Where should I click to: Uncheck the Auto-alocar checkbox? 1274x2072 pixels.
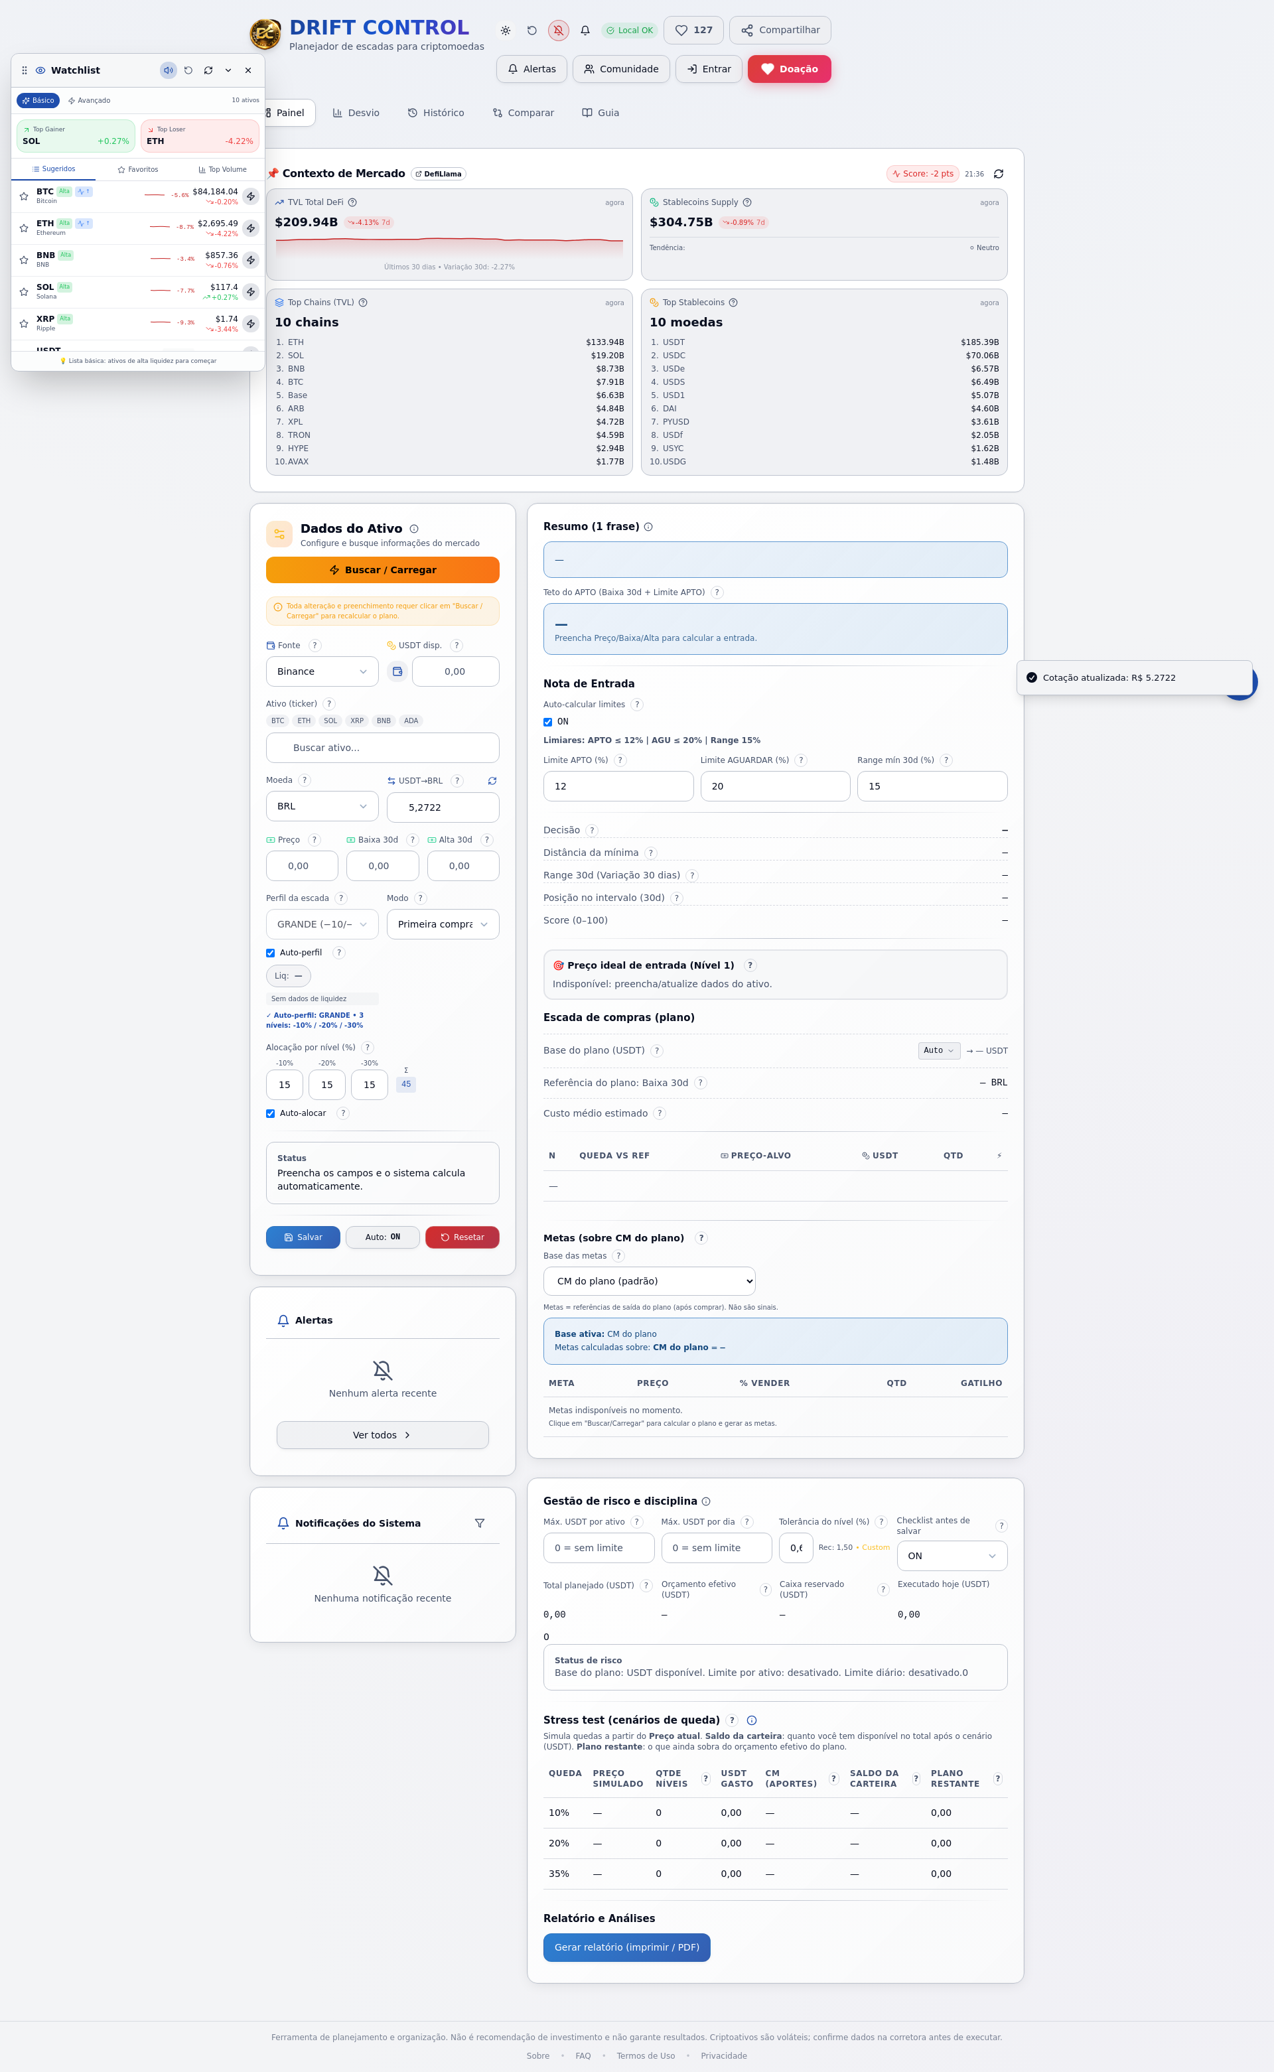tap(271, 1113)
